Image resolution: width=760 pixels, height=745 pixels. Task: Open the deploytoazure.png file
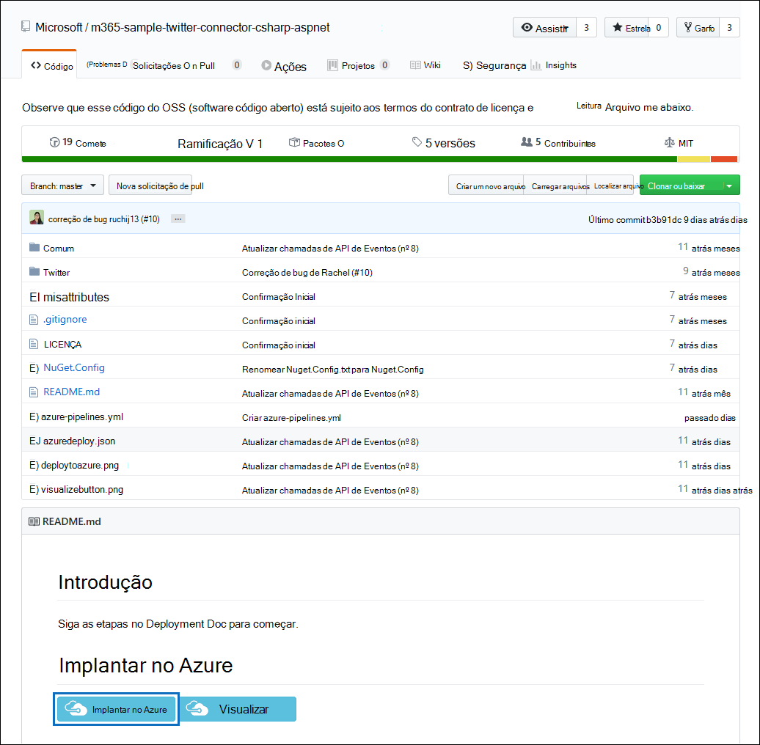(80, 465)
